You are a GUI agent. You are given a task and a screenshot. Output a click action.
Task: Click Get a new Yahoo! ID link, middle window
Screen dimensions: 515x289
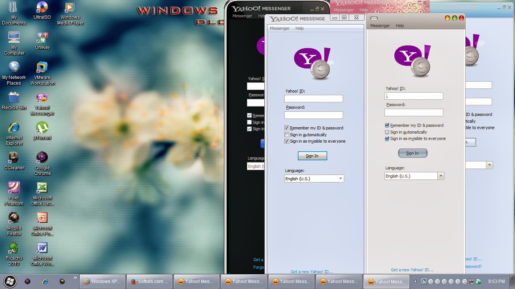(x=312, y=272)
